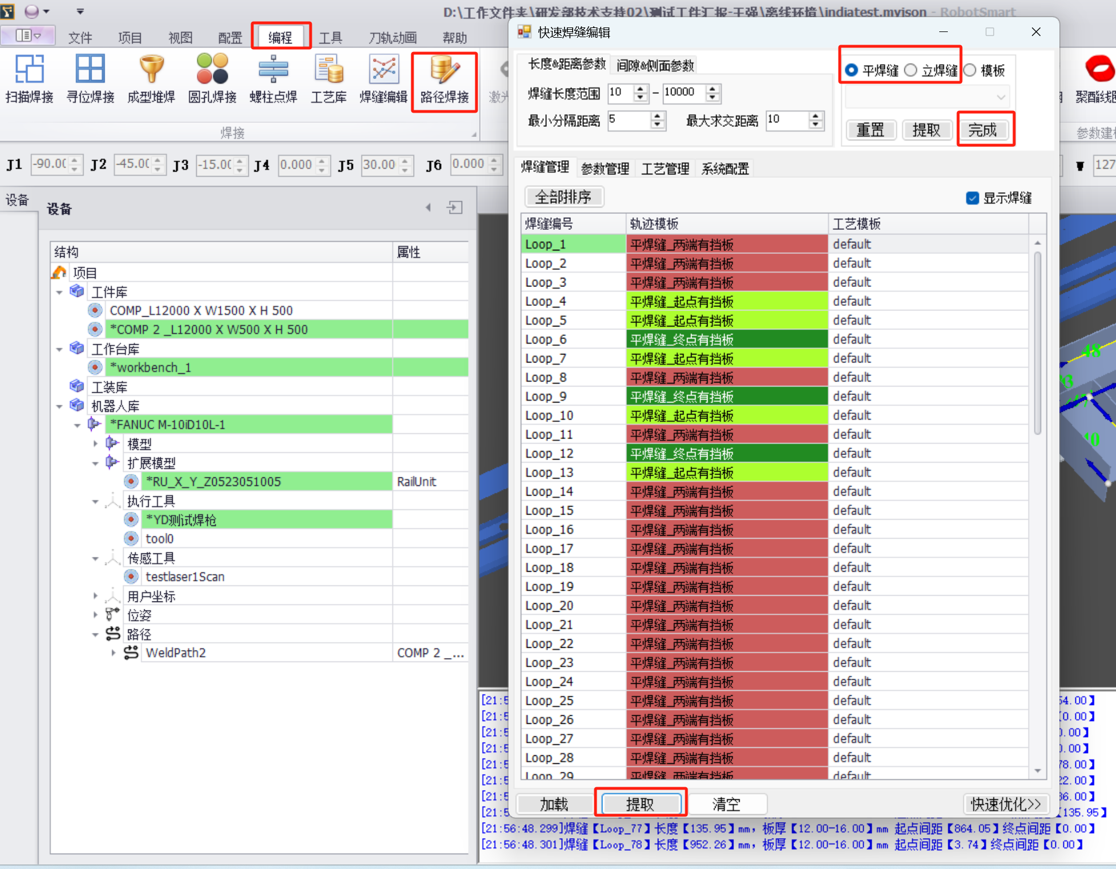Select the 立焊缝 radio button
This screenshot has height=869, width=1116.
tap(911, 70)
